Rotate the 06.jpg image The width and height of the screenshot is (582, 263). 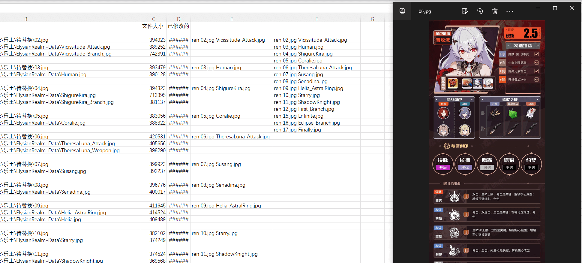point(480,11)
